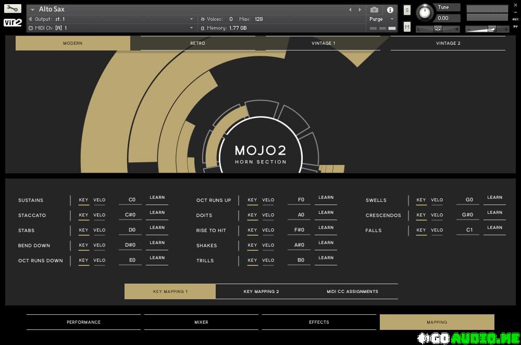Image resolution: width=521 pixels, height=345 pixels.
Task: Click the F0 key field for OCT RUNS UP
Action: pyautogui.click(x=299, y=200)
